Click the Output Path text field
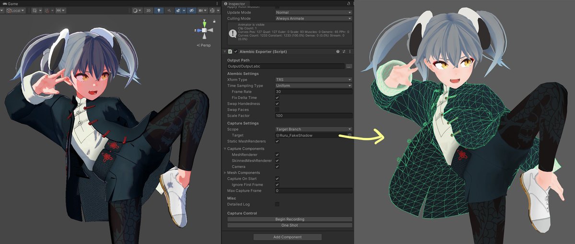Image resolution: width=575 pixels, height=244 pixels. 286,66
